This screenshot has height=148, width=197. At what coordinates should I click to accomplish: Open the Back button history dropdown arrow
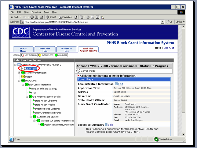click(x=21, y=17)
